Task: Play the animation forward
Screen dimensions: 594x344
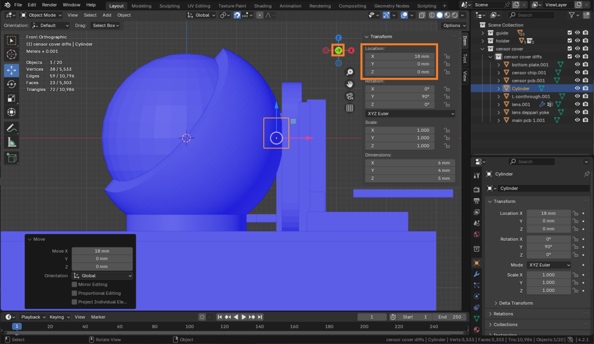Action: (x=244, y=317)
